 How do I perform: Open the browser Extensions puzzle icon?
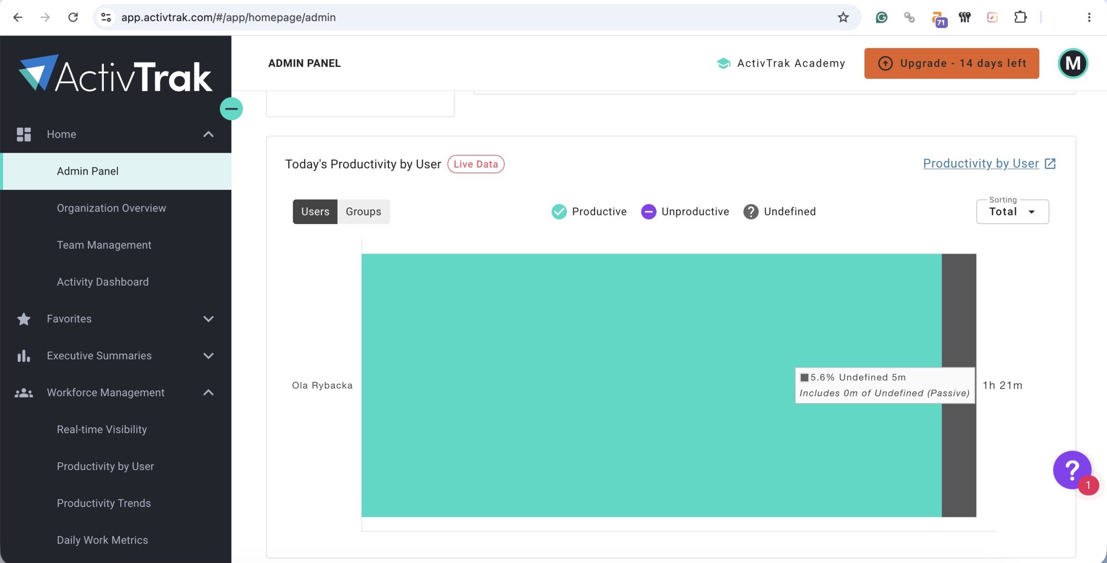1021,17
